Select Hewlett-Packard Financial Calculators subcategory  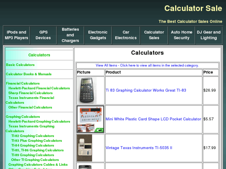39,88
